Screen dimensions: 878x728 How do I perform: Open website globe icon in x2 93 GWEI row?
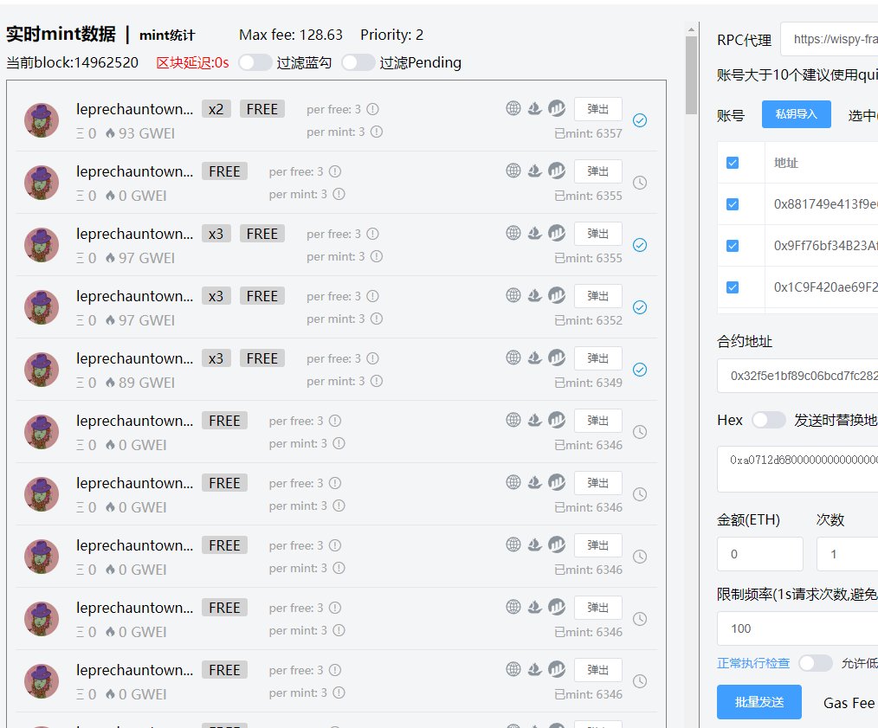[513, 108]
